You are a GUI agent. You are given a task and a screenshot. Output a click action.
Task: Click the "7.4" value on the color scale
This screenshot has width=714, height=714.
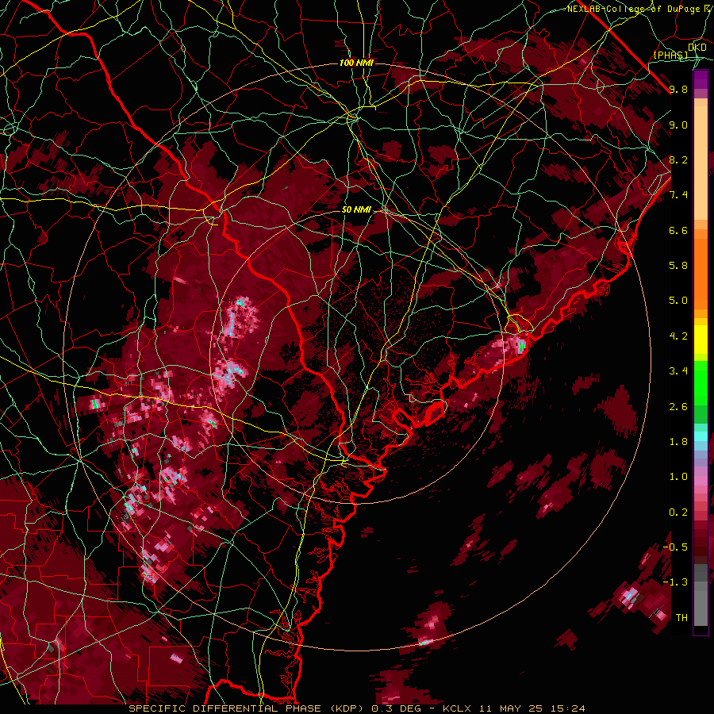678,195
